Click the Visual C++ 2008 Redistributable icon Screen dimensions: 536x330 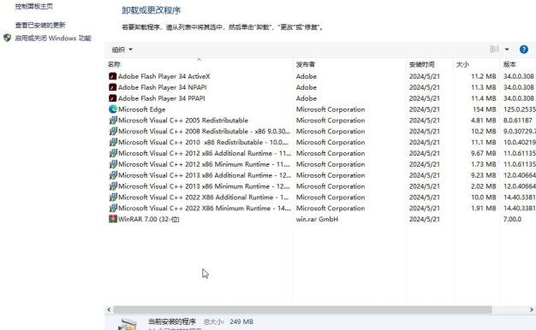(113, 131)
